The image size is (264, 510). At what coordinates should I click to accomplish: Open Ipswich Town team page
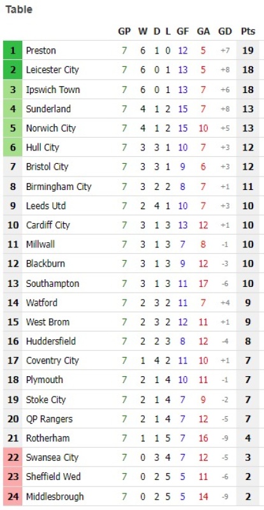(53, 89)
